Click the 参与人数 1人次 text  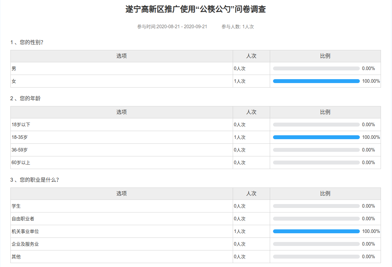(x=238, y=27)
